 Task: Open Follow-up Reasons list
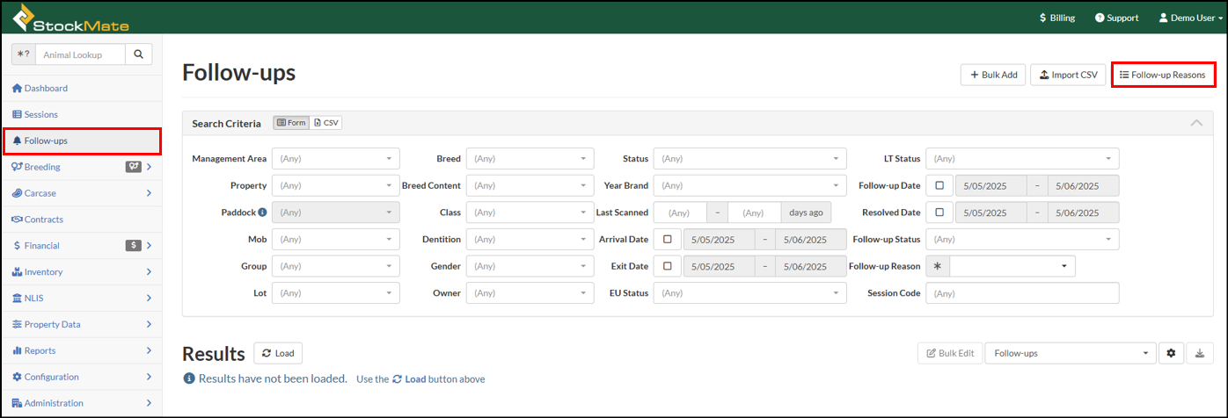[x=1163, y=75]
